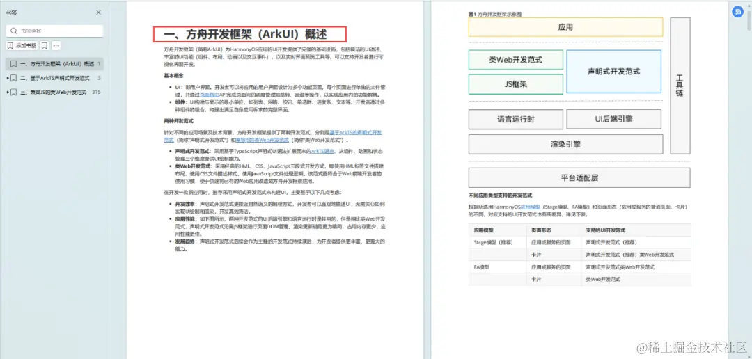Viewport: 752px width, 359px height.
Task: Expand the 二、基于ArkTS声明式开发范式 bookmark arrow
Action: tap(8, 78)
